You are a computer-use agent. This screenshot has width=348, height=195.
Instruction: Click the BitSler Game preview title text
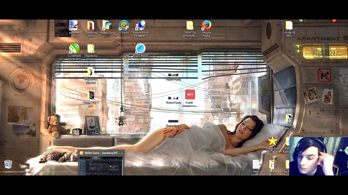coord(104,153)
